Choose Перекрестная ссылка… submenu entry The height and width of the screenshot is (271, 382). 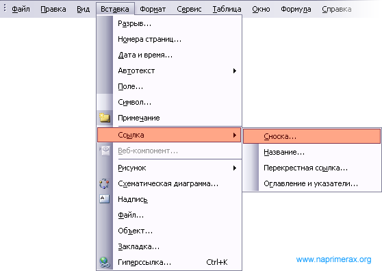(x=312, y=168)
